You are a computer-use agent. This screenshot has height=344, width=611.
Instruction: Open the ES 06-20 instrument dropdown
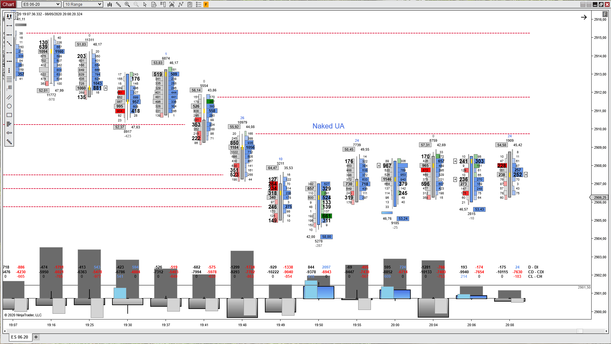[41, 4]
